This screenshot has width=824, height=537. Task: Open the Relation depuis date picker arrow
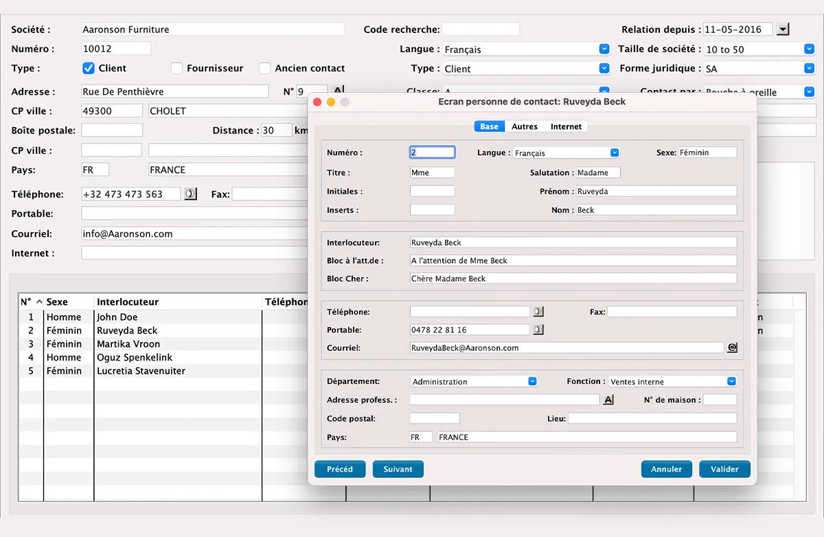tap(782, 30)
